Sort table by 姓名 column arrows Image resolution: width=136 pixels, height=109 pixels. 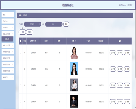point(48,41)
